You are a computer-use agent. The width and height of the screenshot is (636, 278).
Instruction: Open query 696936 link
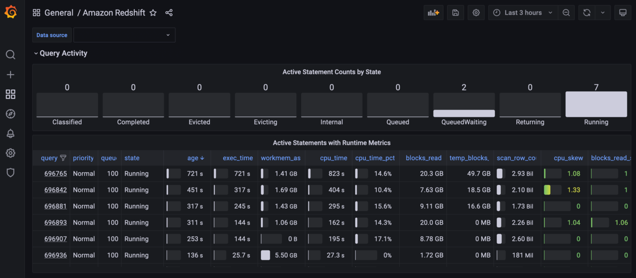tap(56, 255)
